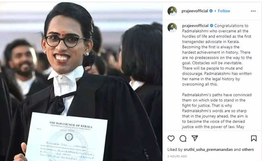Viewport: 262px width, 161px height.
Task: Click the main post photo
Action: click(x=81, y=82)
